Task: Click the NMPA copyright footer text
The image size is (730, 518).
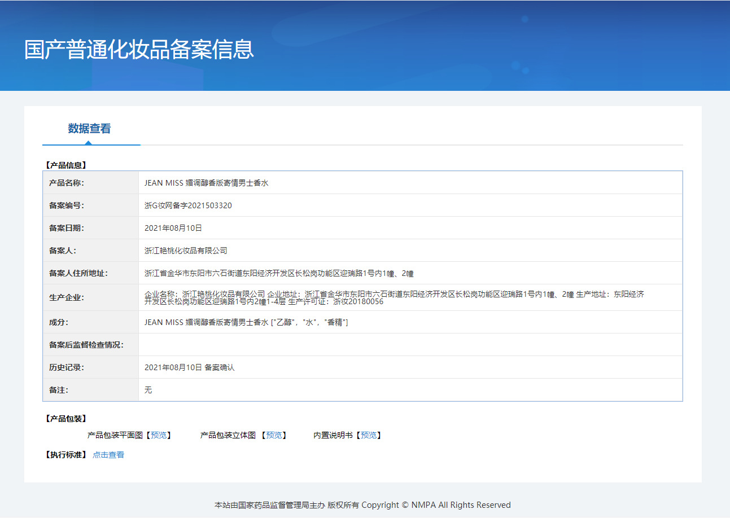Action: pos(364,505)
